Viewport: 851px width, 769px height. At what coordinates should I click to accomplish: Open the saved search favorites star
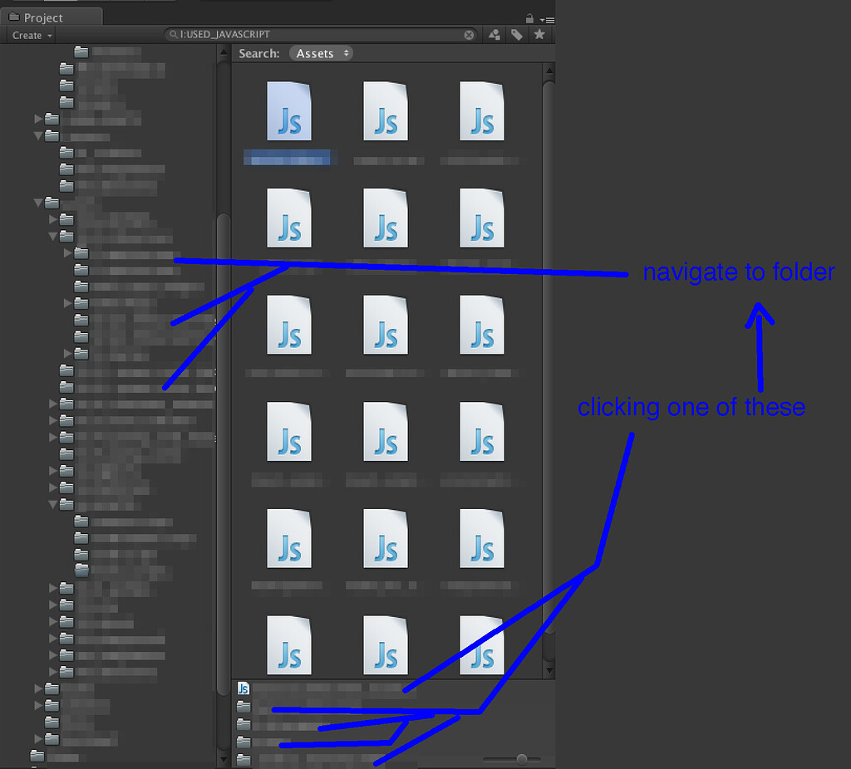tap(539, 34)
